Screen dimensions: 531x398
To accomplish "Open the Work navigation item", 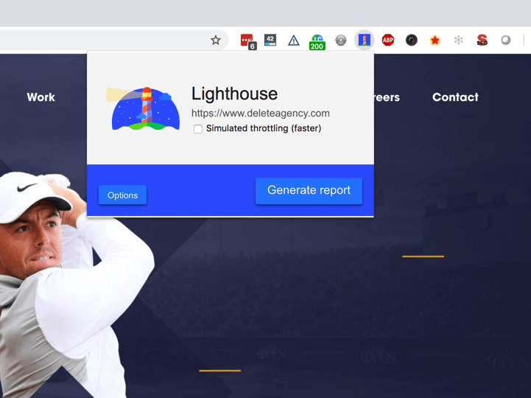I will point(41,97).
